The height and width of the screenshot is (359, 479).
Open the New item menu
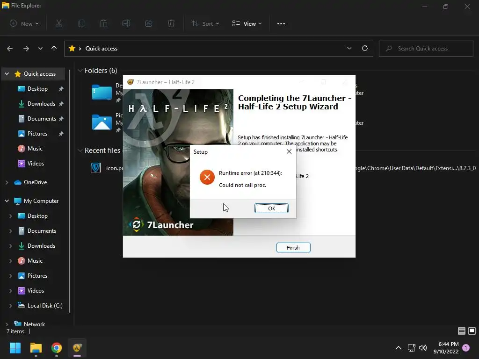24,23
